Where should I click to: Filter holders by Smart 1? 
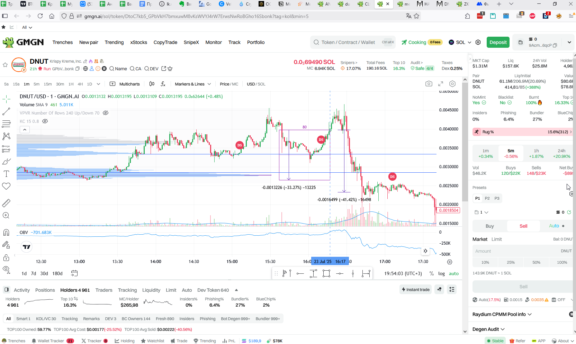pos(23,319)
